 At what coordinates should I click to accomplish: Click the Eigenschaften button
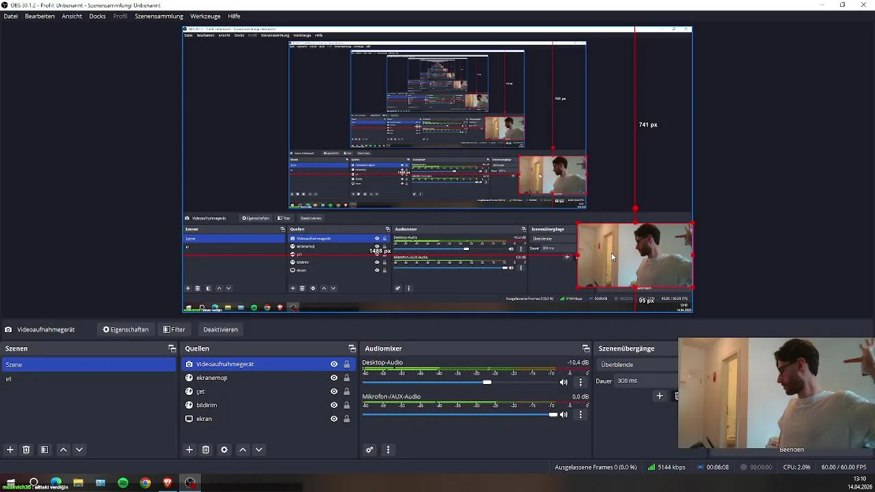(x=126, y=329)
